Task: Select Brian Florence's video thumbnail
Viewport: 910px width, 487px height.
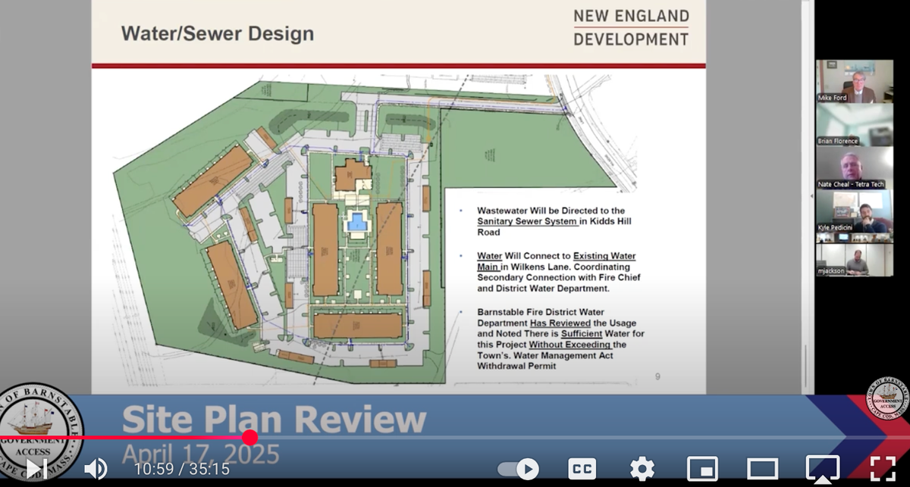Action: (854, 124)
